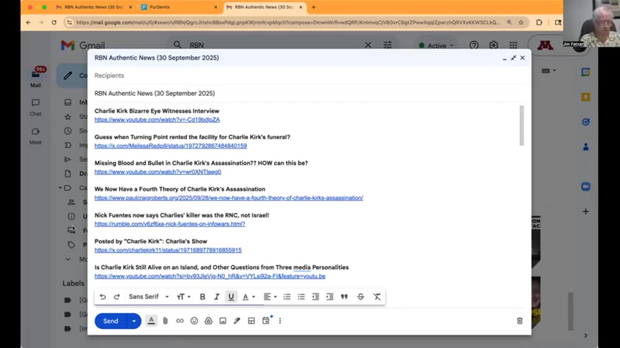Open Gmail settings gear
This screenshot has width=620, height=348.
494,45
